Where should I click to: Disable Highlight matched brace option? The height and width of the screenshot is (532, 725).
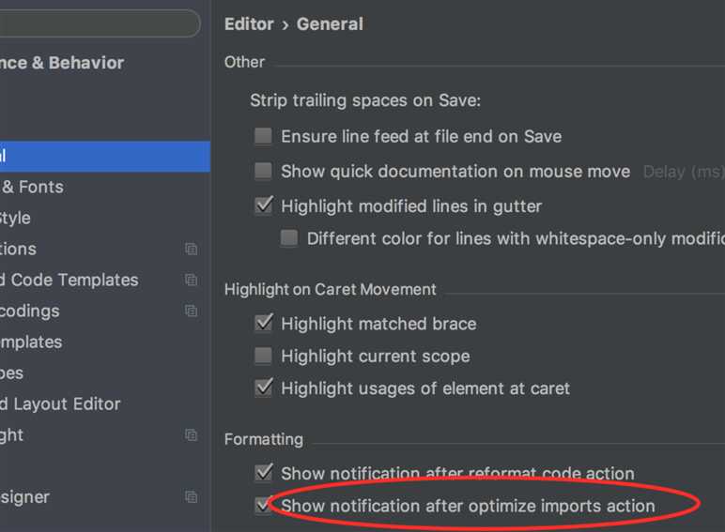[264, 324]
